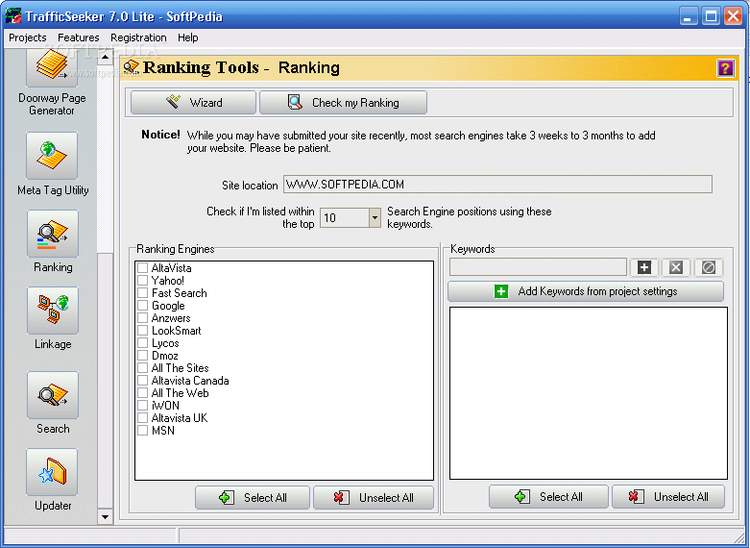The height and width of the screenshot is (548, 750).
Task: Open the Features menu
Action: click(78, 37)
